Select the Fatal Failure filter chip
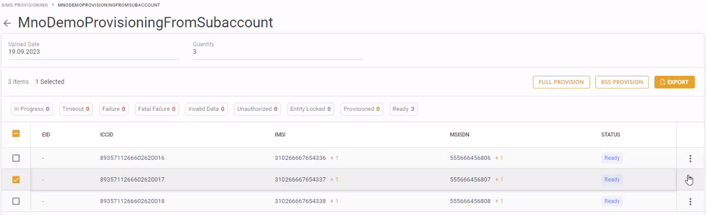This screenshot has height=215, width=708. (156, 109)
